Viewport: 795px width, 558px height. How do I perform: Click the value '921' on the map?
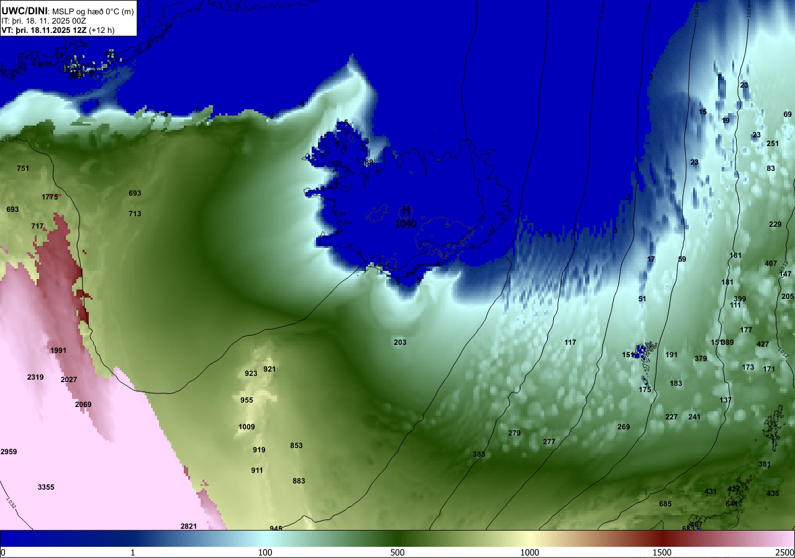pyautogui.click(x=270, y=369)
